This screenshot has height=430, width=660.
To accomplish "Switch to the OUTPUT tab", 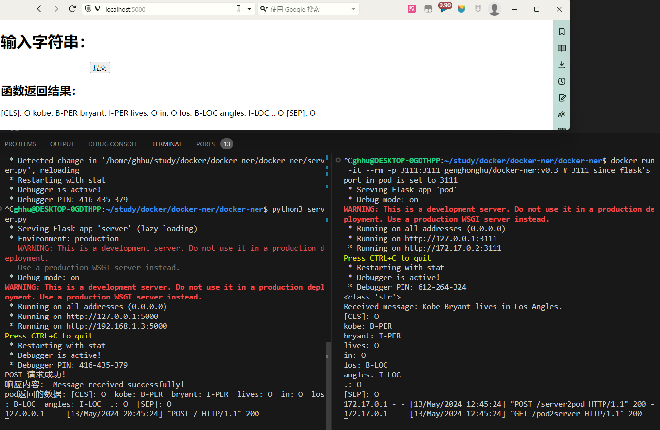I will [62, 144].
